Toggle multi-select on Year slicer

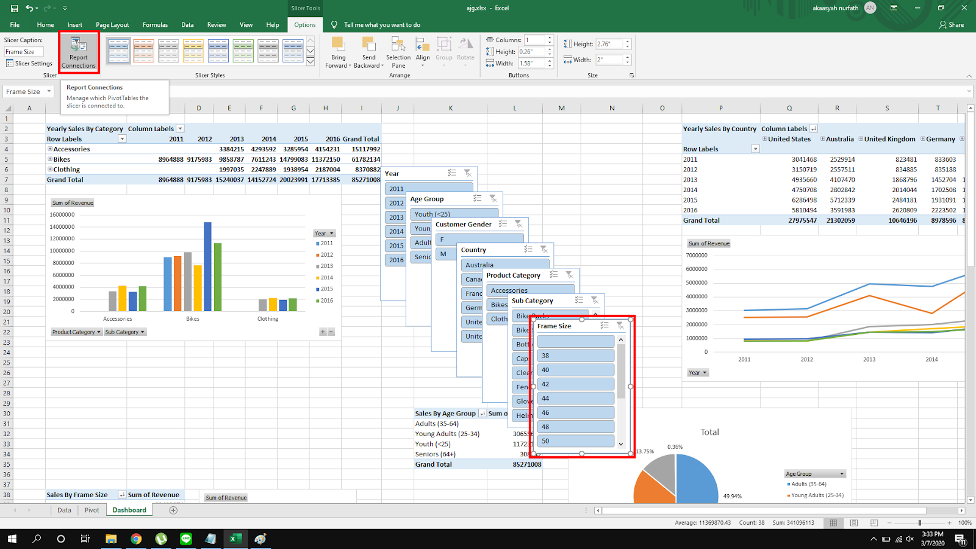coord(452,173)
